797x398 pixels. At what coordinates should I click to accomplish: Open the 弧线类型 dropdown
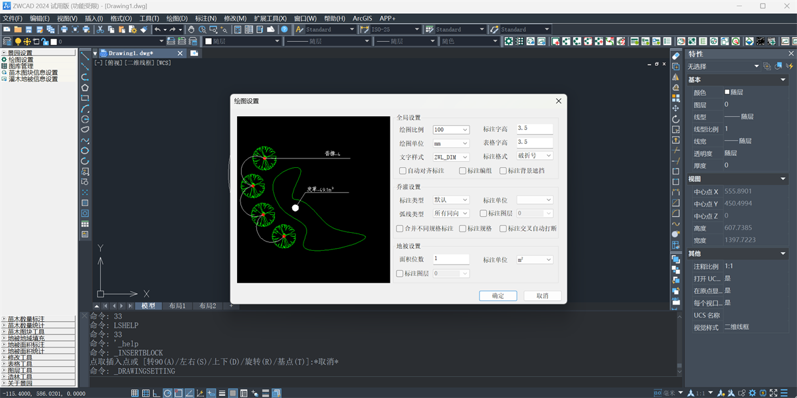451,214
